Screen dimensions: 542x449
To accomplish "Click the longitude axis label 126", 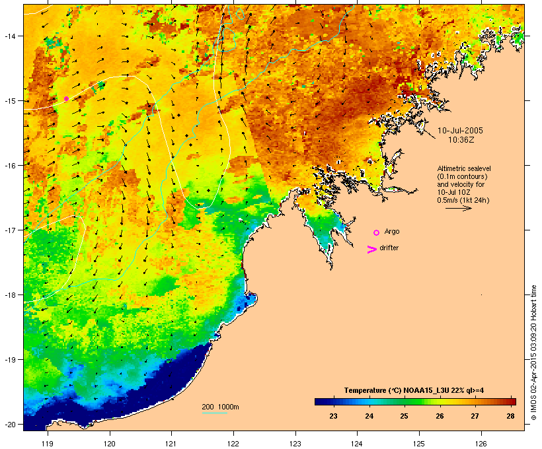I will point(481,444).
